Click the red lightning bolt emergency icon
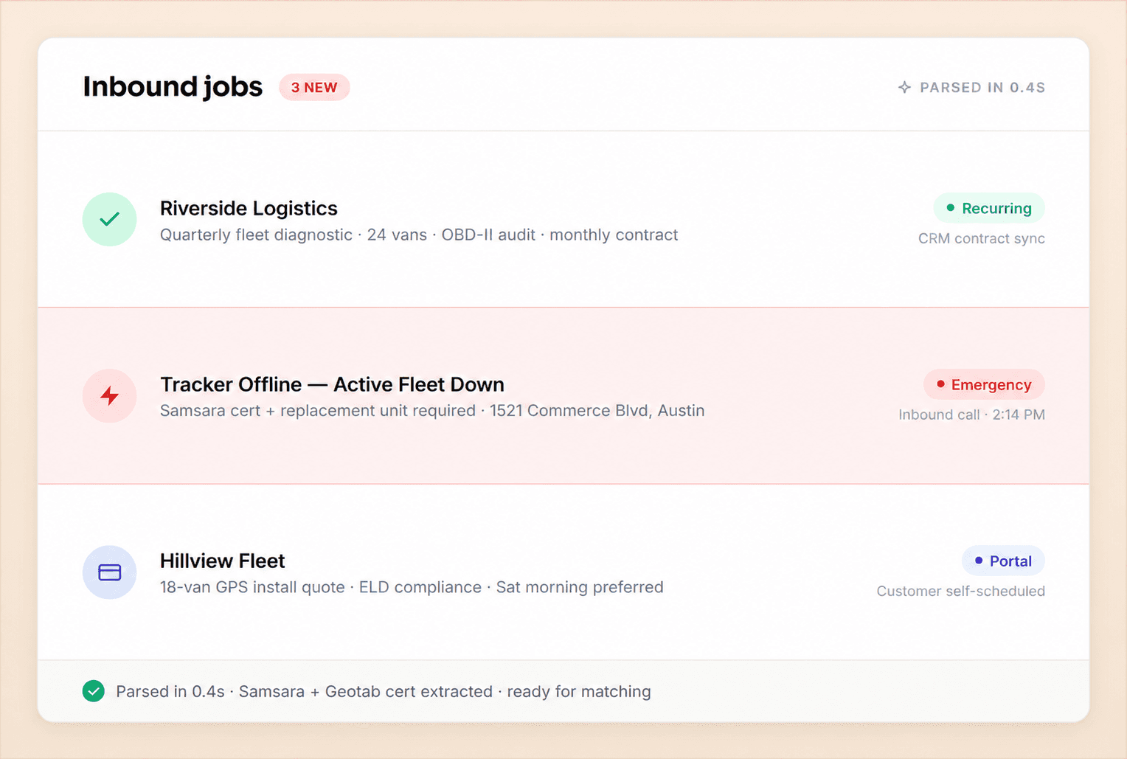This screenshot has height=759, width=1127. (x=109, y=396)
